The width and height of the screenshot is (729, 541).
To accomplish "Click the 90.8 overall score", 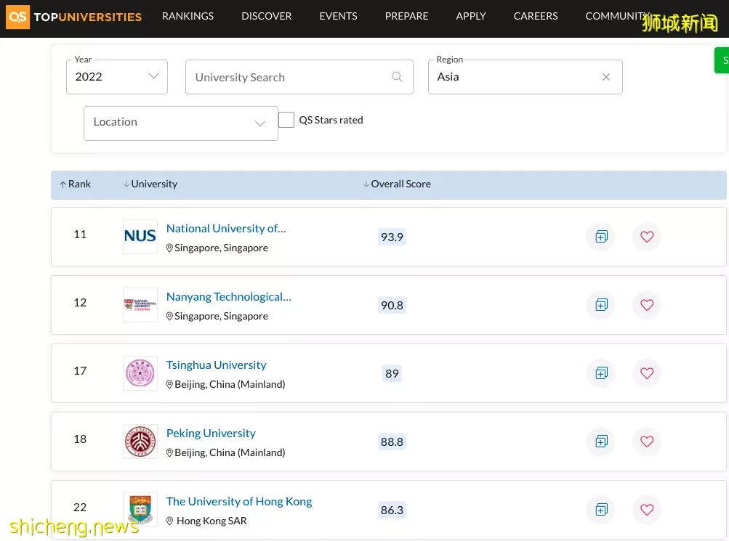I will pyautogui.click(x=392, y=305).
